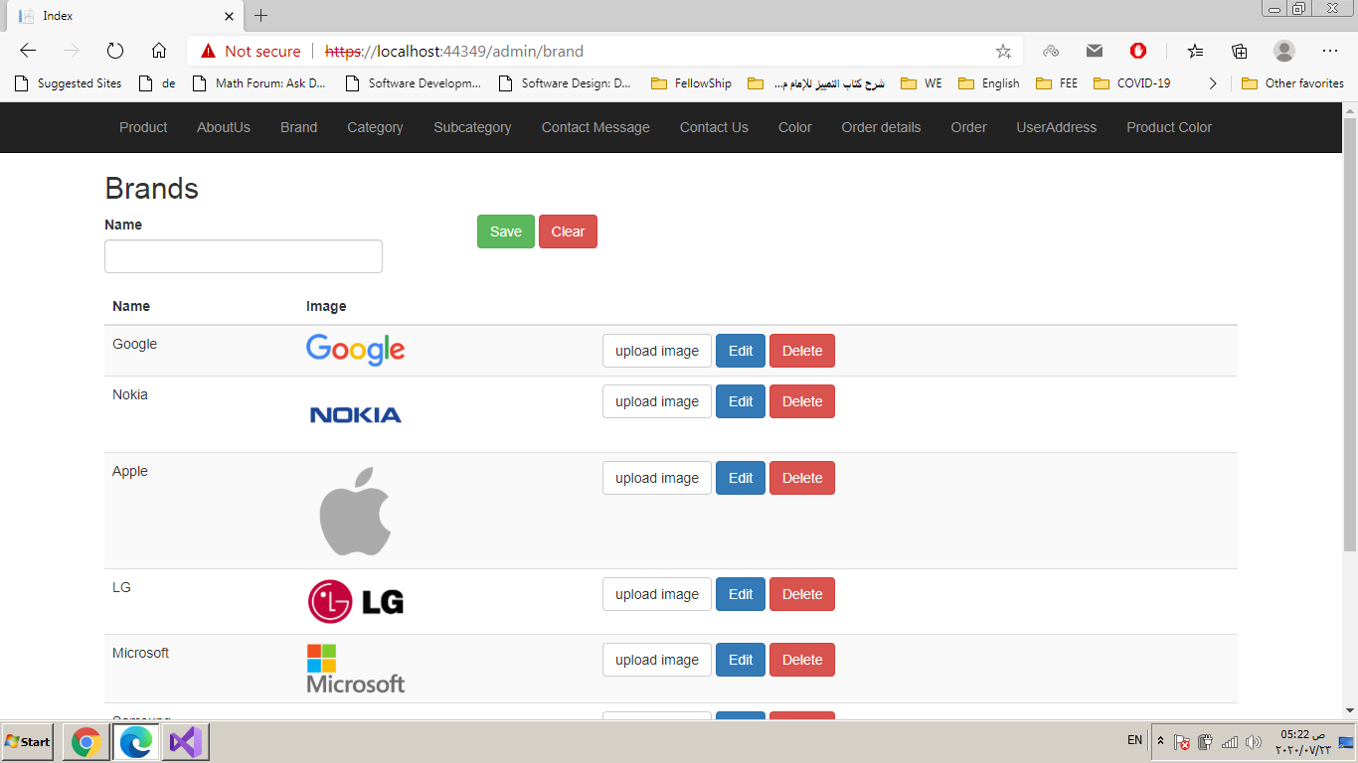1358x763 pixels.
Task: Delete the Google brand
Action: click(802, 351)
